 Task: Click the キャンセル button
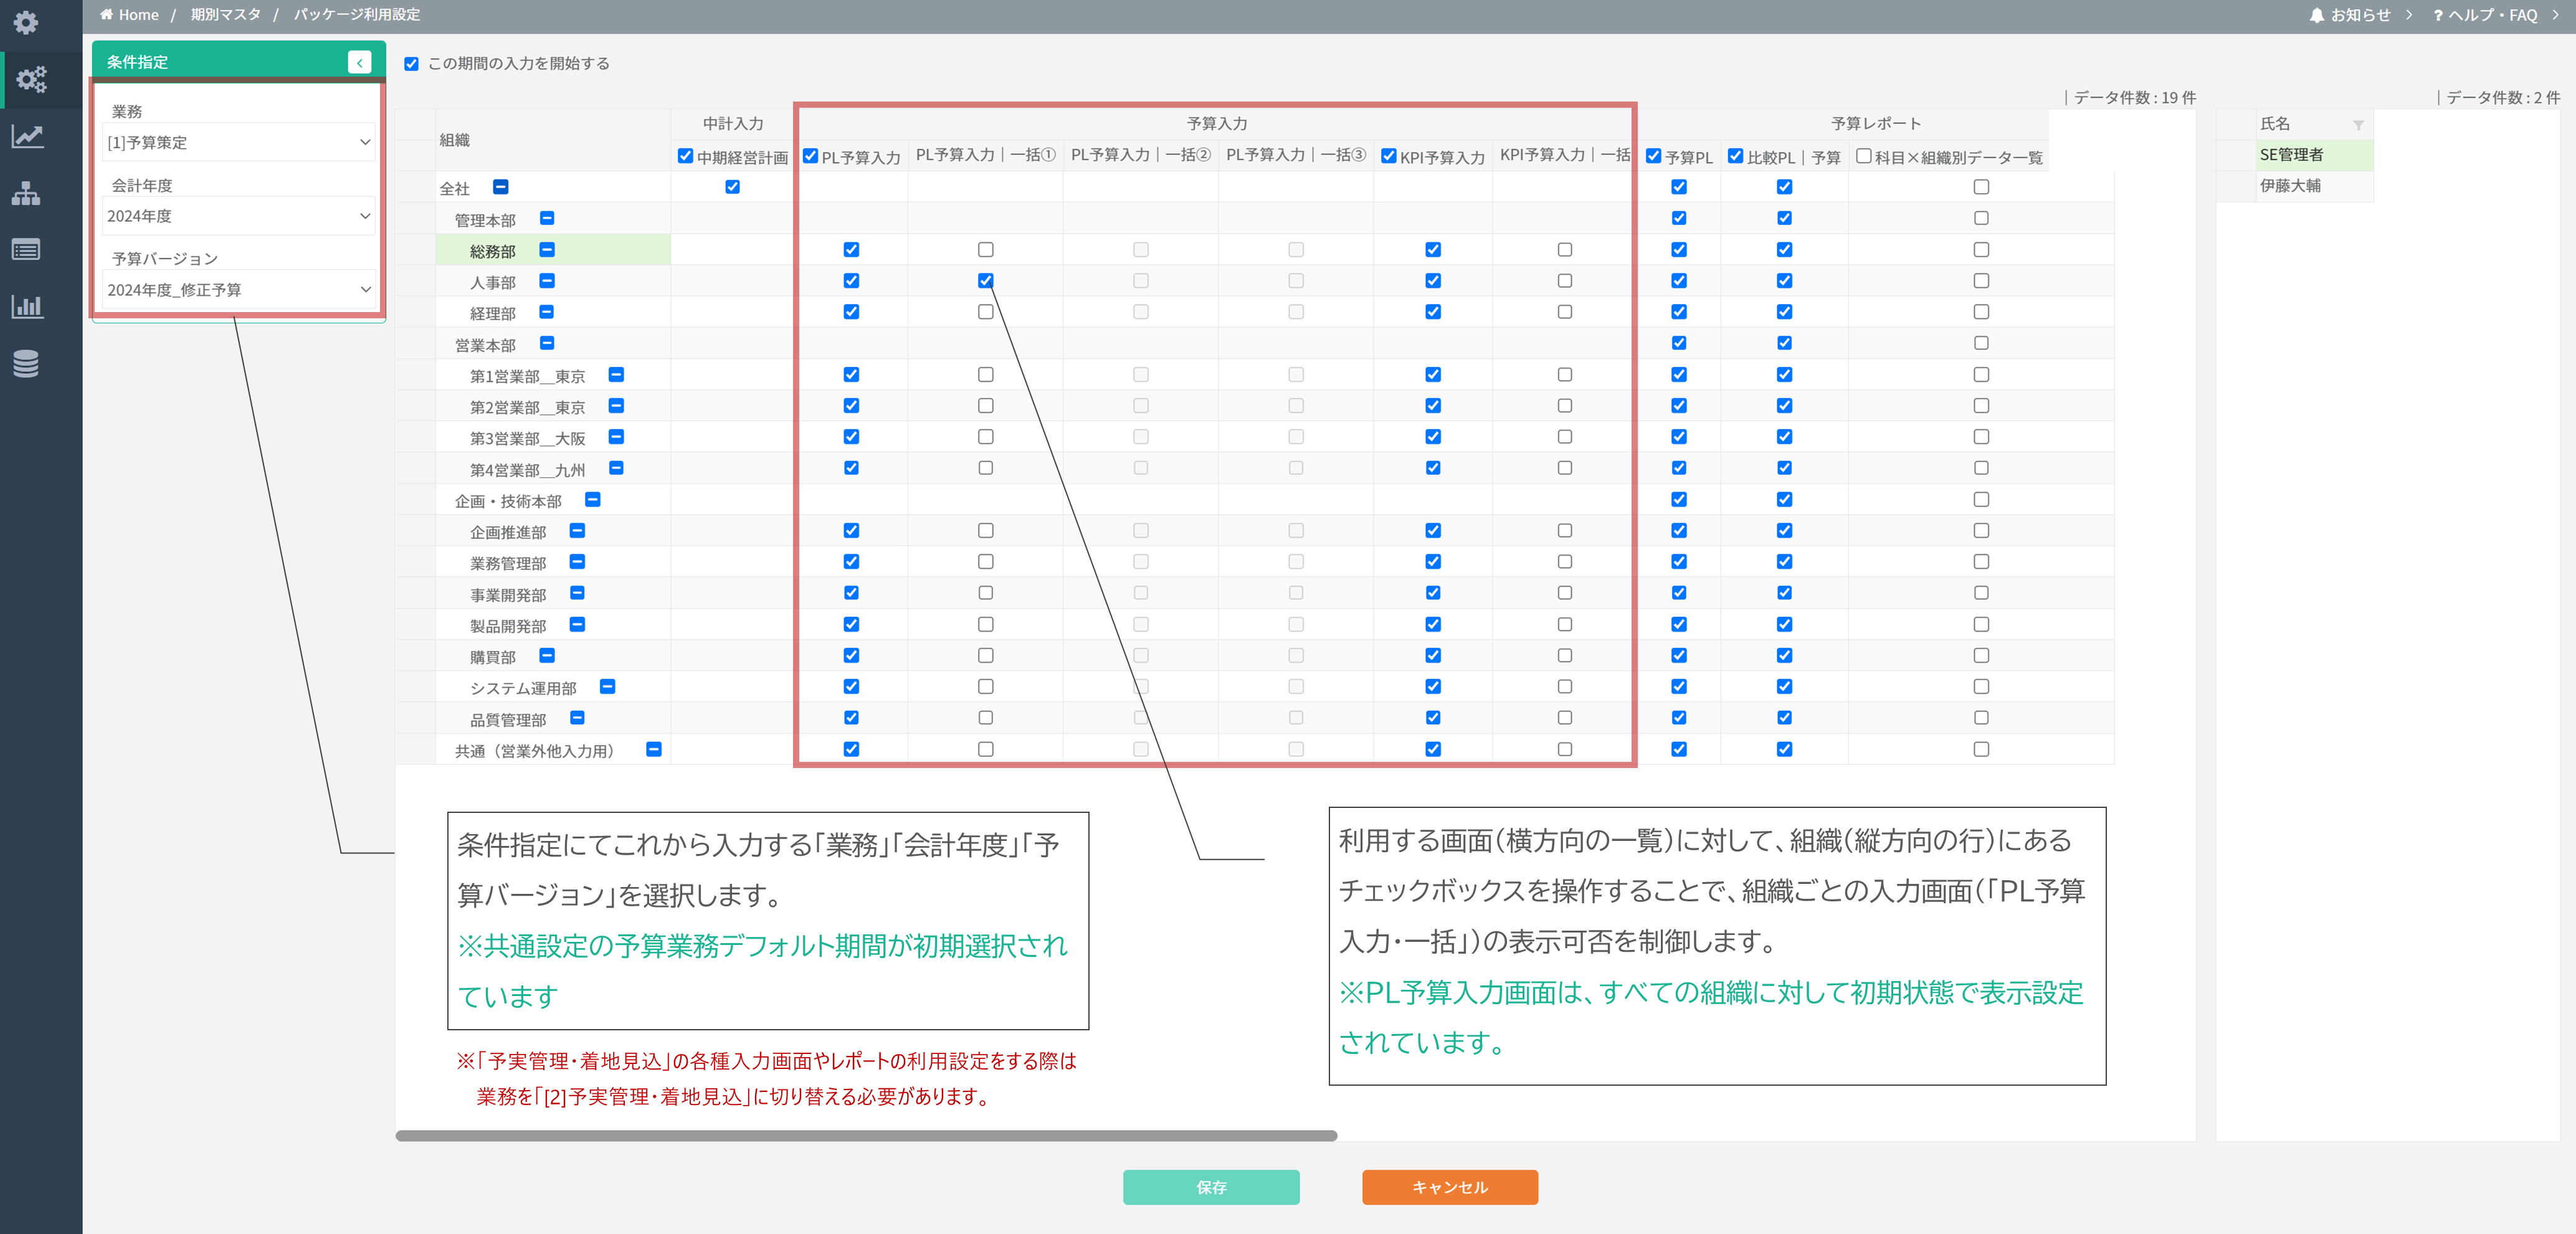(x=1449, y=1187)
